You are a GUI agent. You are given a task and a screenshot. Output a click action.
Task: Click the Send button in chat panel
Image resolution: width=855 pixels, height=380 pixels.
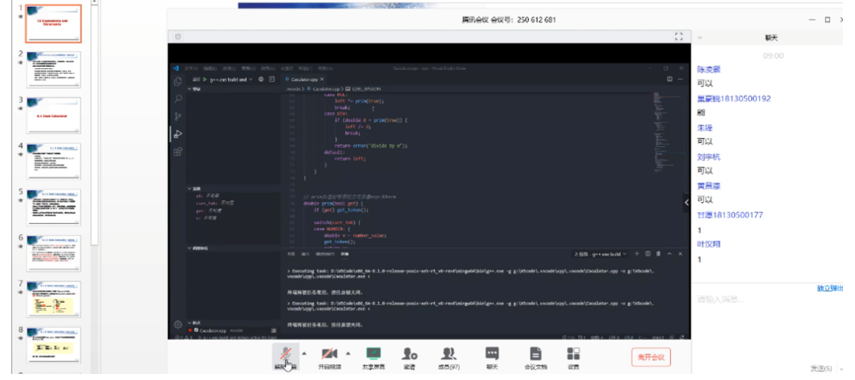[820, 368]
